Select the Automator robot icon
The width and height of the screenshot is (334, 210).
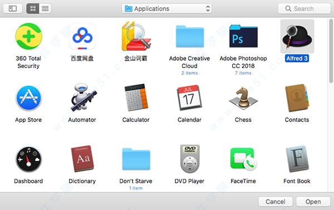83,97
